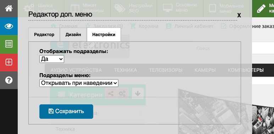274x134 pixels.
Task: Click the red plus add icon
Action: click(9, 62)
